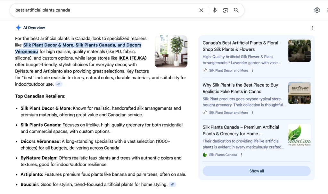Open more options for Silk Plants Canada result
The width and height of the screenshot is (328, 194).
click(x=242, y=155)
